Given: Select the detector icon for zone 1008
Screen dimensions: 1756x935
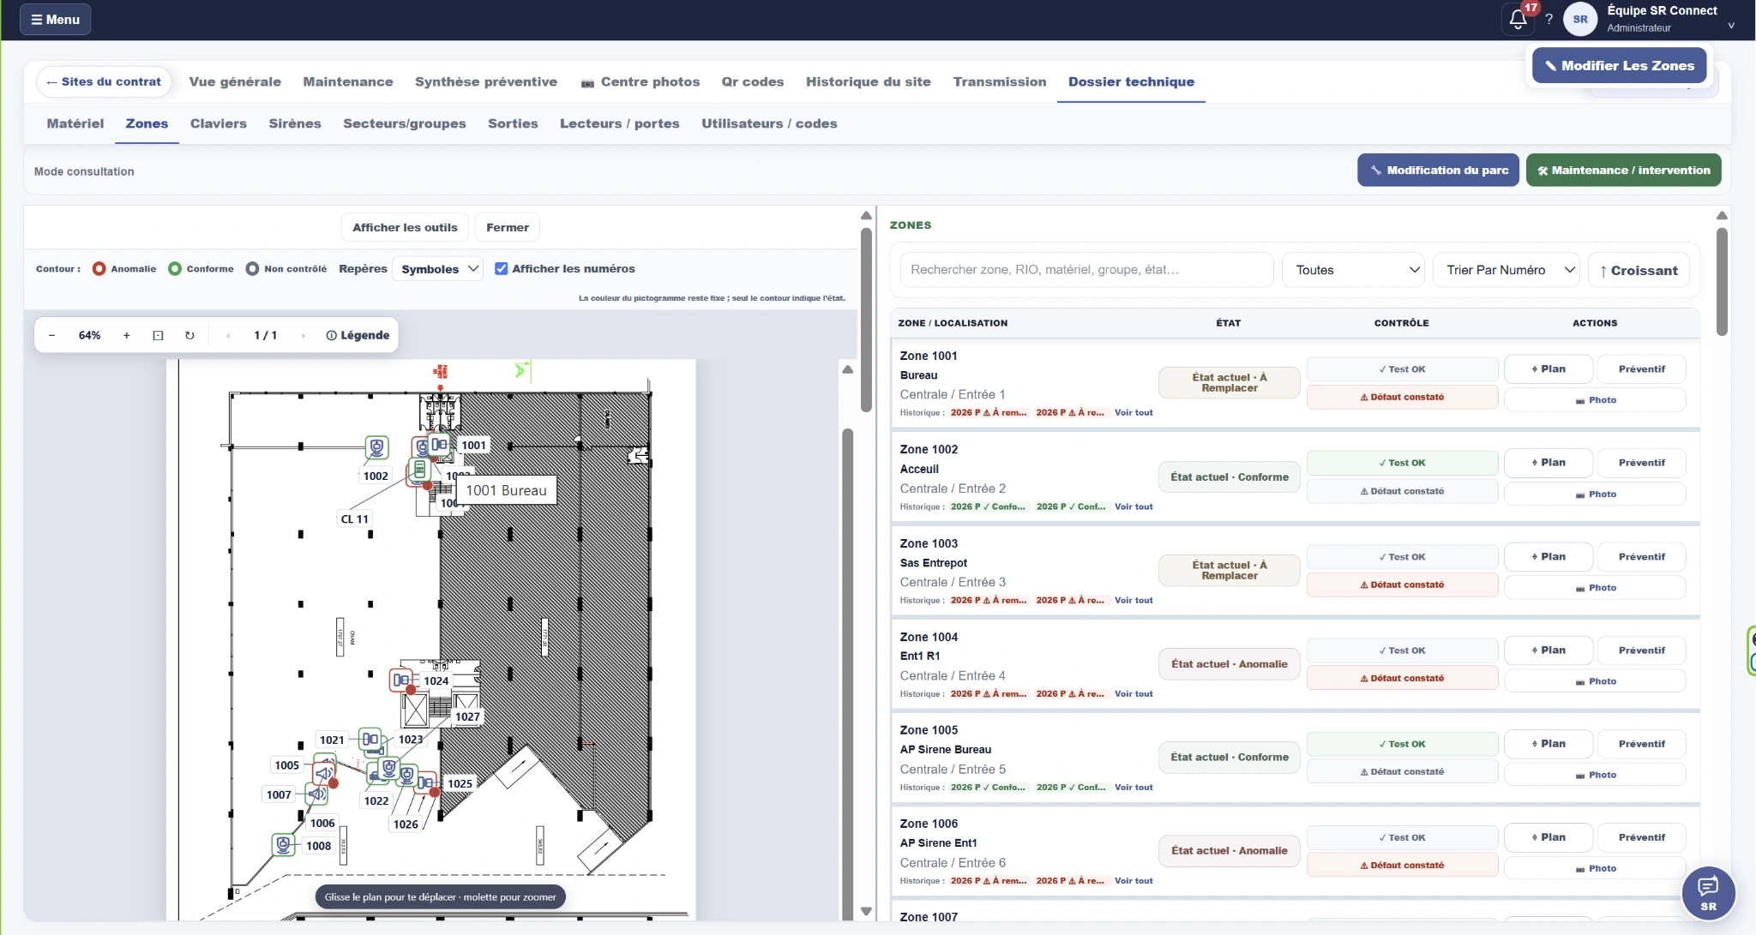Looking at the screenshot, I should point(283,845).
